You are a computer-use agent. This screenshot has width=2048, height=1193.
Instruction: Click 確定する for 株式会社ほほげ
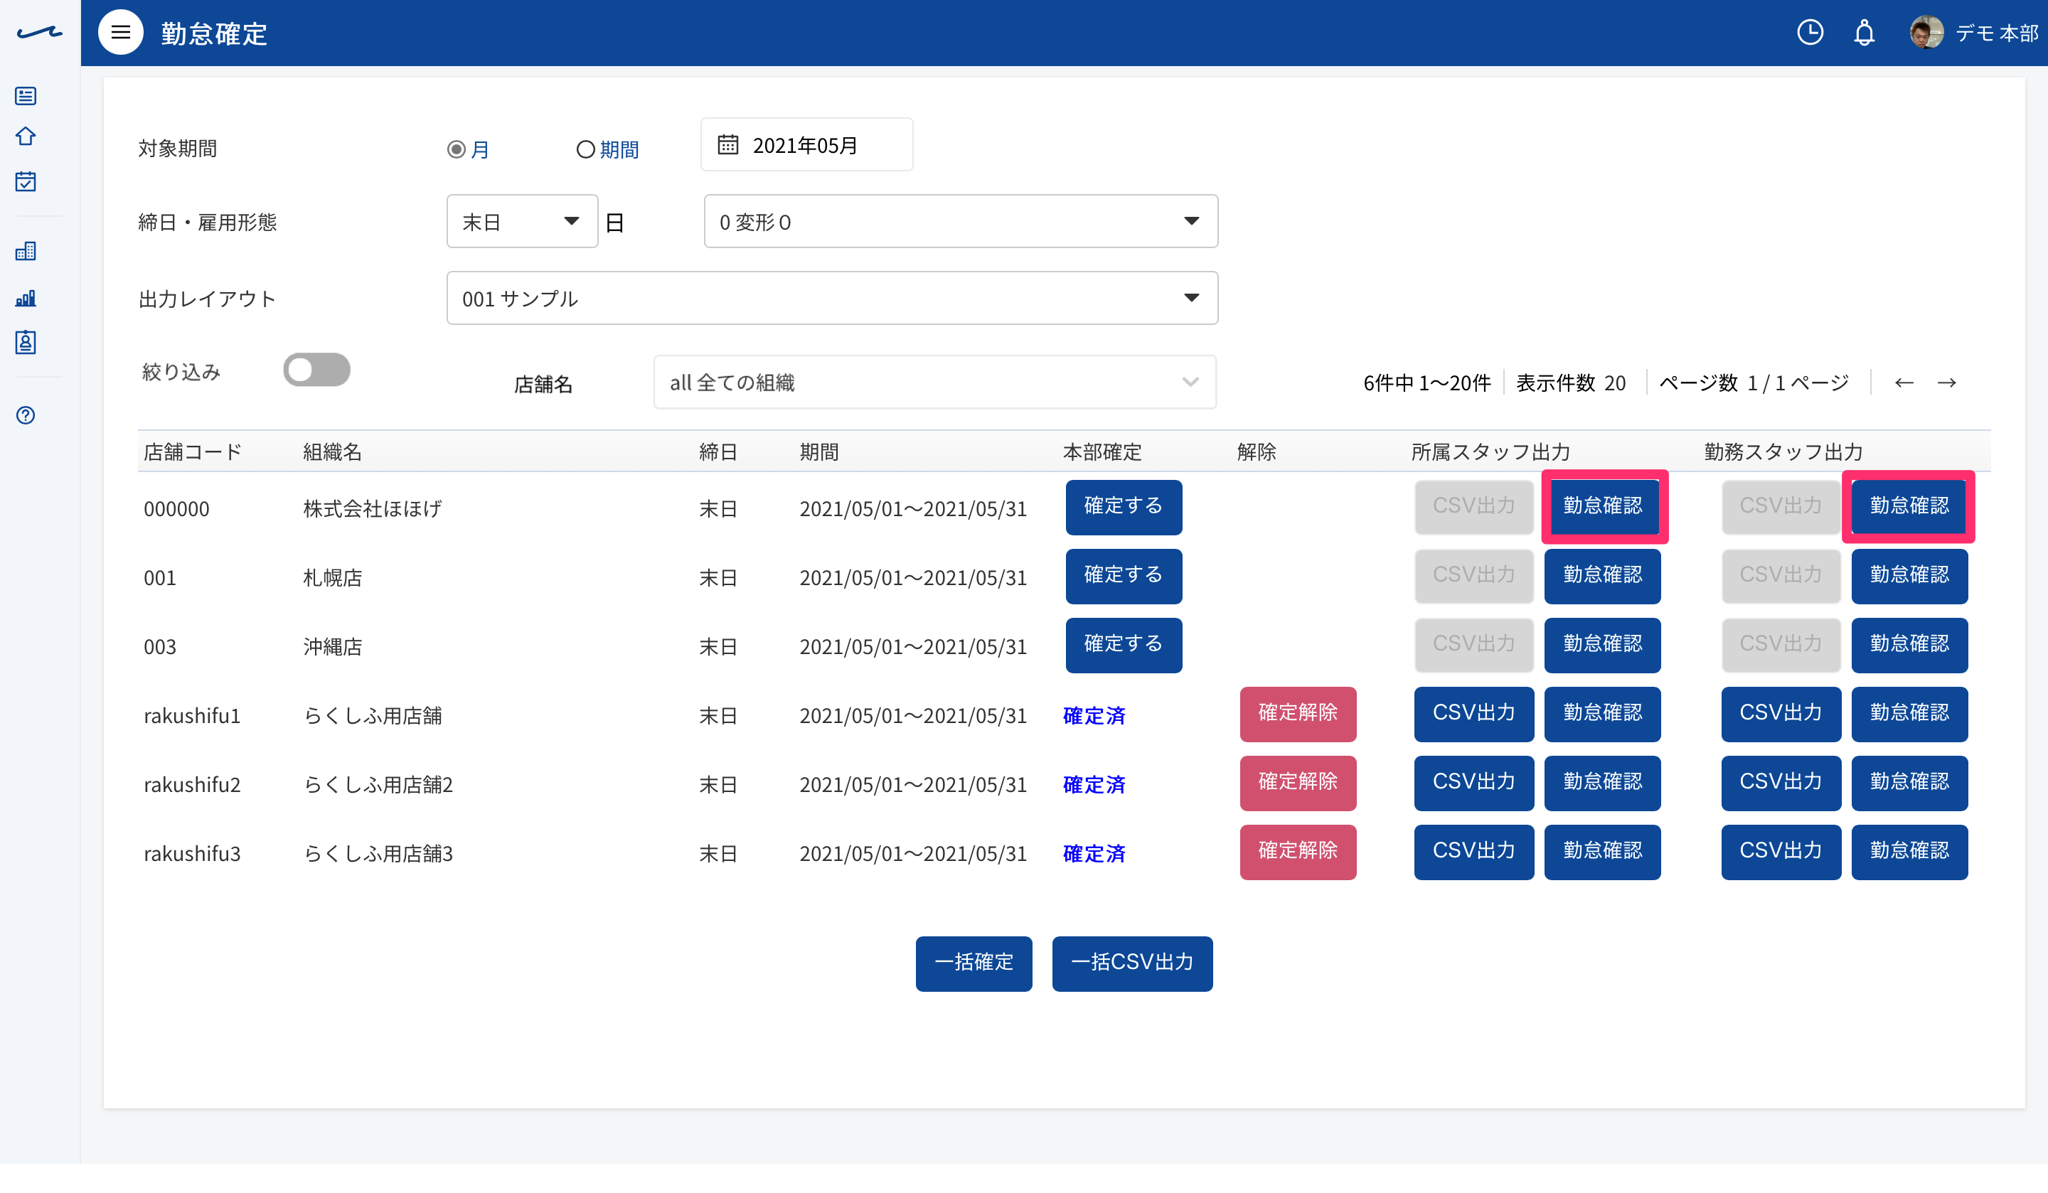click(x=1124, y=507)
